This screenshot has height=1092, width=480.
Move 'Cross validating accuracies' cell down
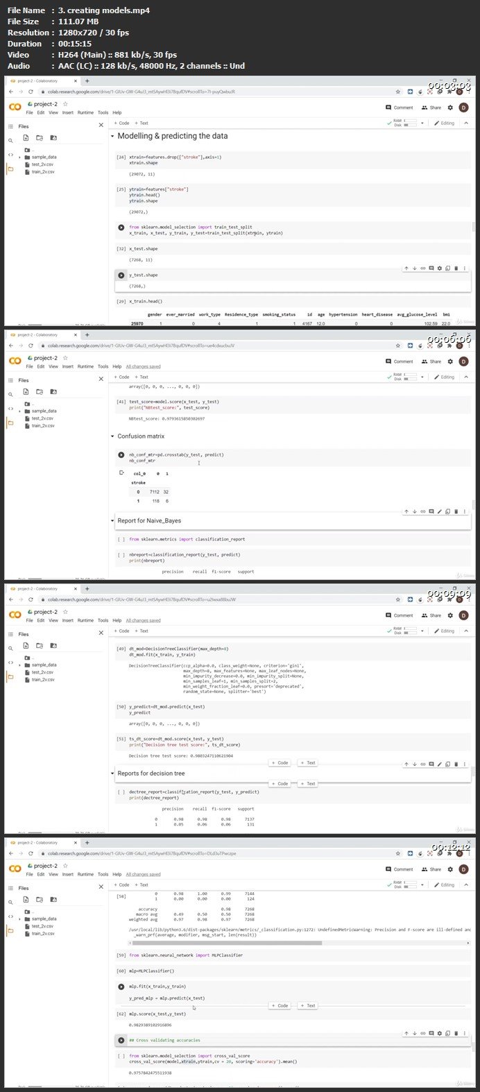[415, 1034]
